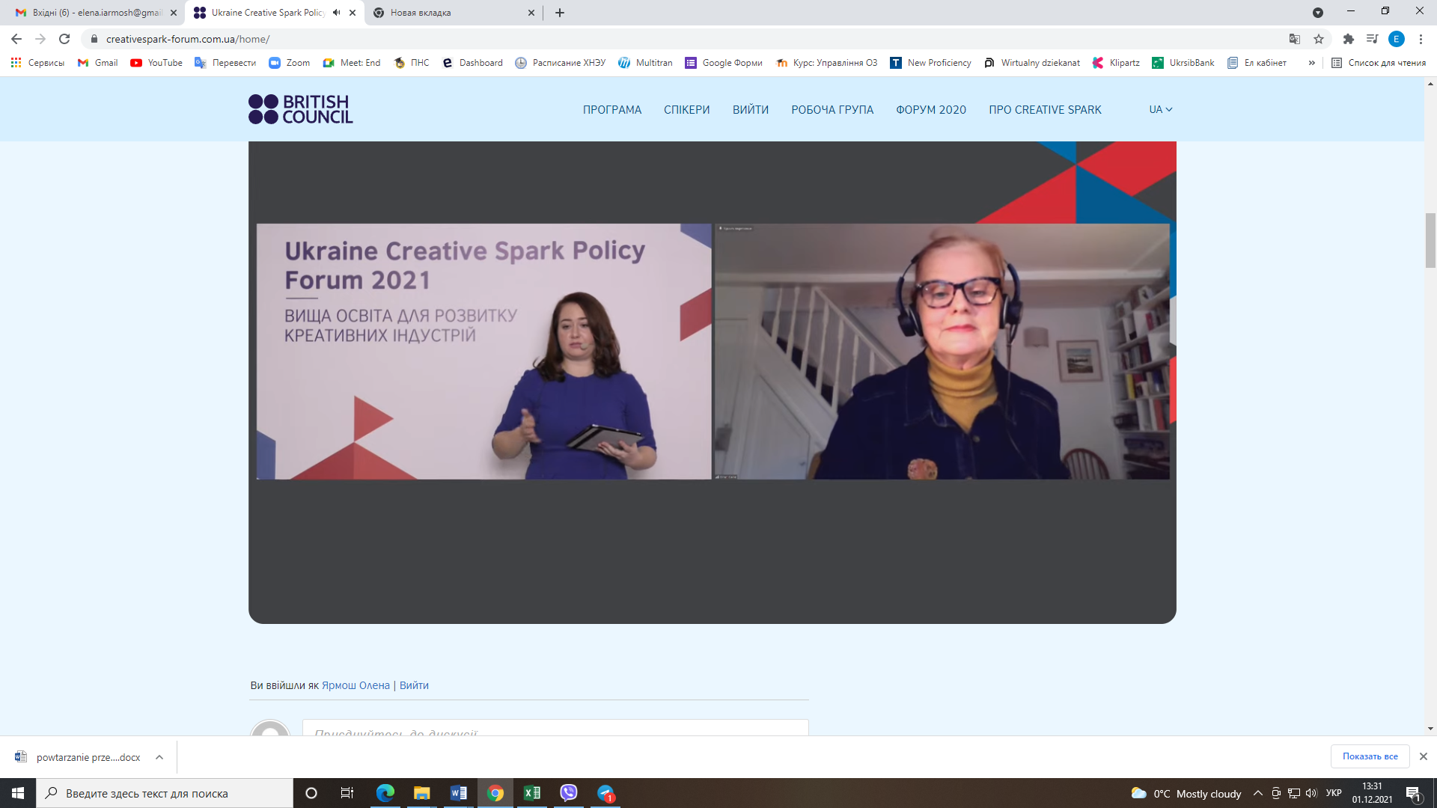This screenshot has height=808, width=1437.
Task: Open the Meet: End bookmark
Action: 352,63
